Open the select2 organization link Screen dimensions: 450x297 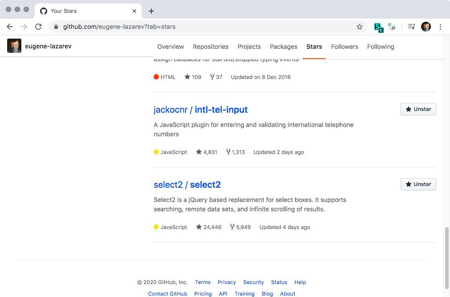[168, 185]
